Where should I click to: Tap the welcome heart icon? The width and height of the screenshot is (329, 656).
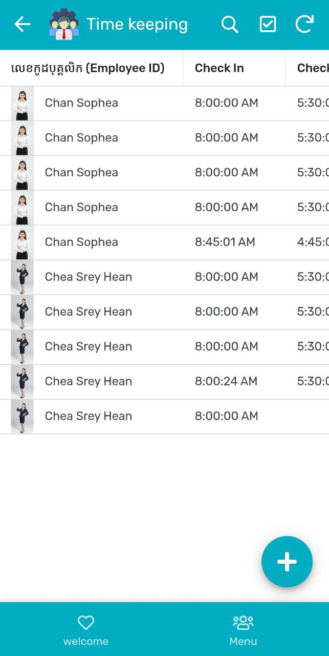[86, 623]
